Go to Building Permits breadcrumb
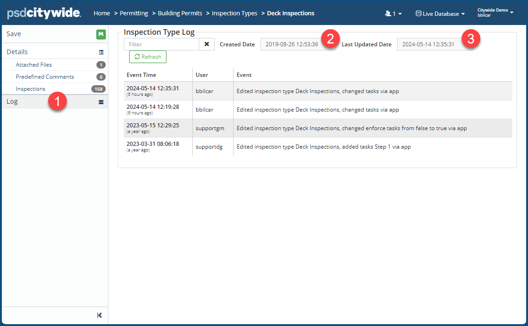 180,13
